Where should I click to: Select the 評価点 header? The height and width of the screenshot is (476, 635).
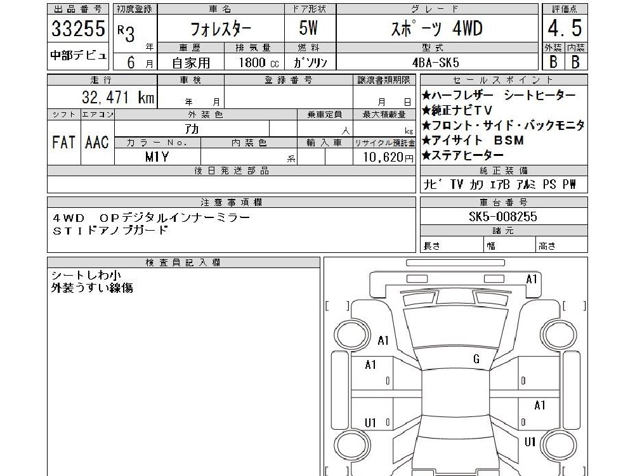(565, 9)
